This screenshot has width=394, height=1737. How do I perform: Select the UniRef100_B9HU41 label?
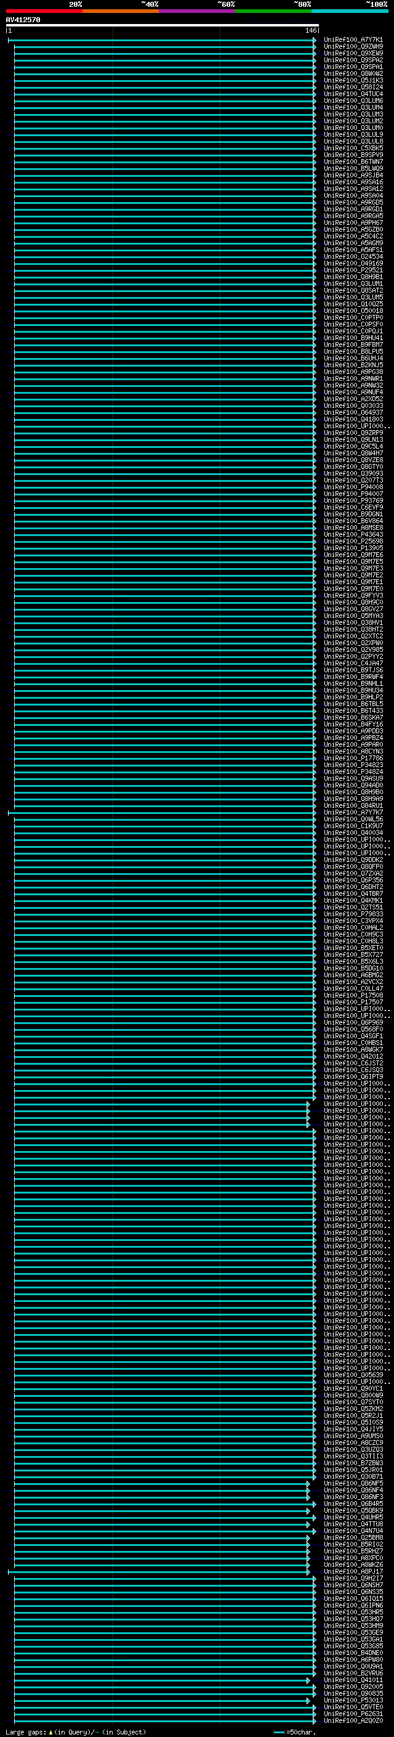point(353,338)
